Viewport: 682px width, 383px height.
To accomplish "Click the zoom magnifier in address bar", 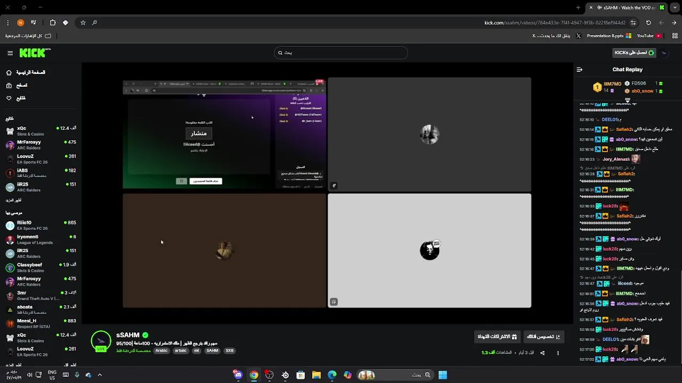I will tap(95, 23).
